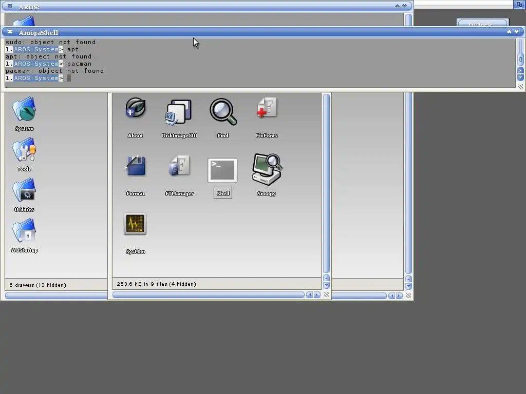Open the Tools drawer

[x=24, y=150]
